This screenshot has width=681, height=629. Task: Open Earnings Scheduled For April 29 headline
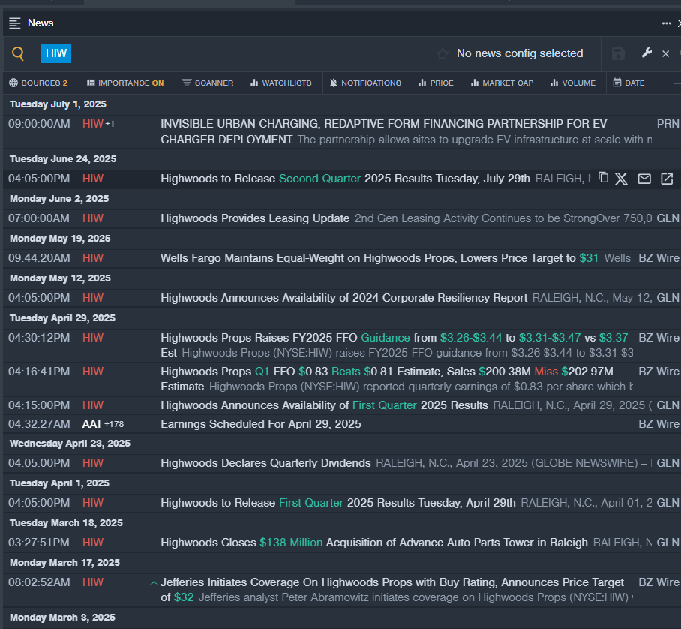[261, 424]
